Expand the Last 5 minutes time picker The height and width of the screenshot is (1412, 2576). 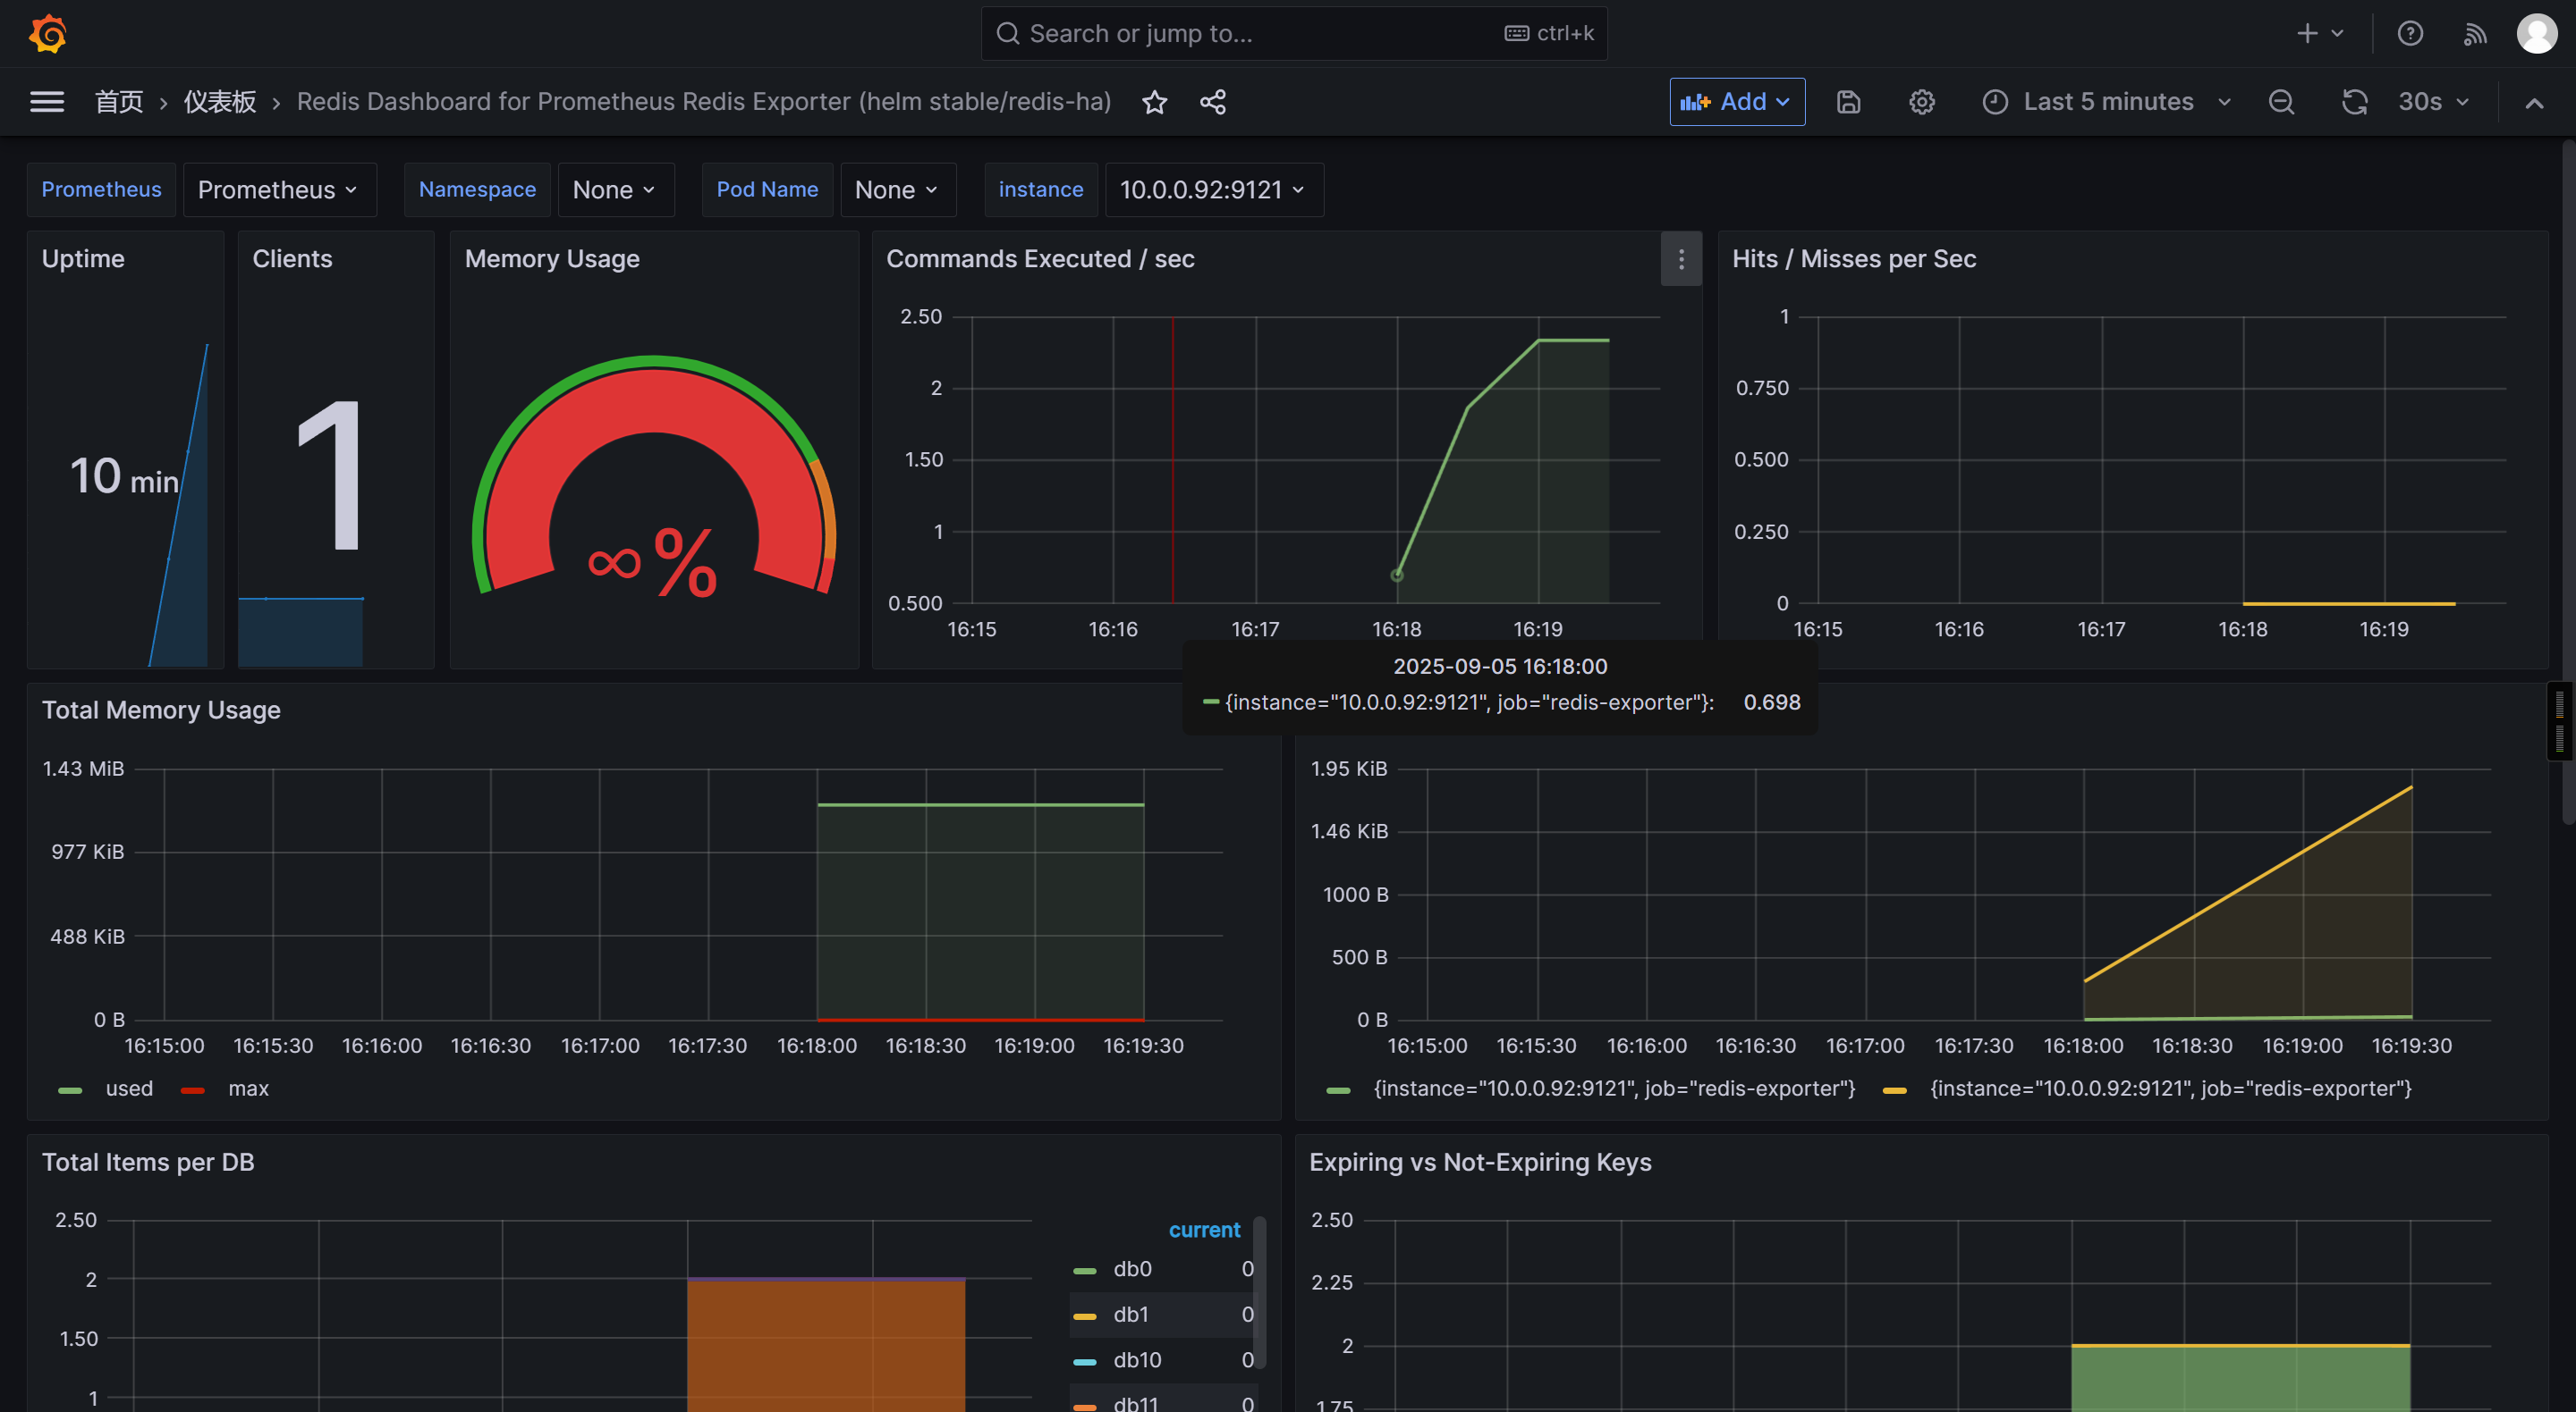click(x=2107, y=102)
